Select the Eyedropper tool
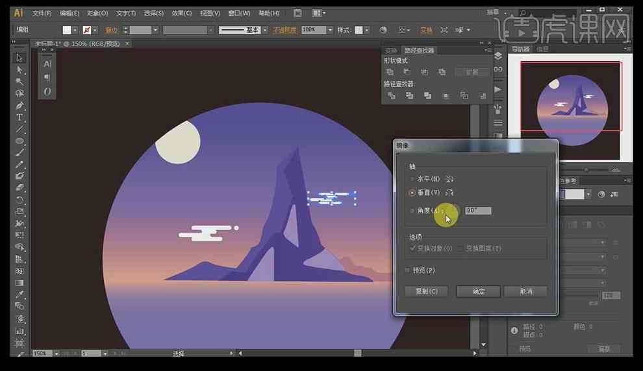The height and width of the screenshot is (371, 643). (x=19, y=295)
